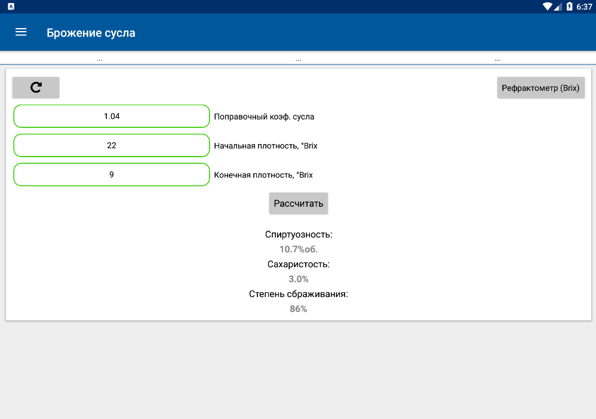This screenshot has width=596, height=419.
Task: Click the Рассчитать button
Action: [299, 203]
